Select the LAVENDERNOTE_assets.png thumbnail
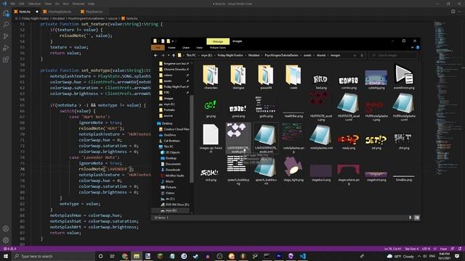The image size is (465, 261). click(238, 138)
